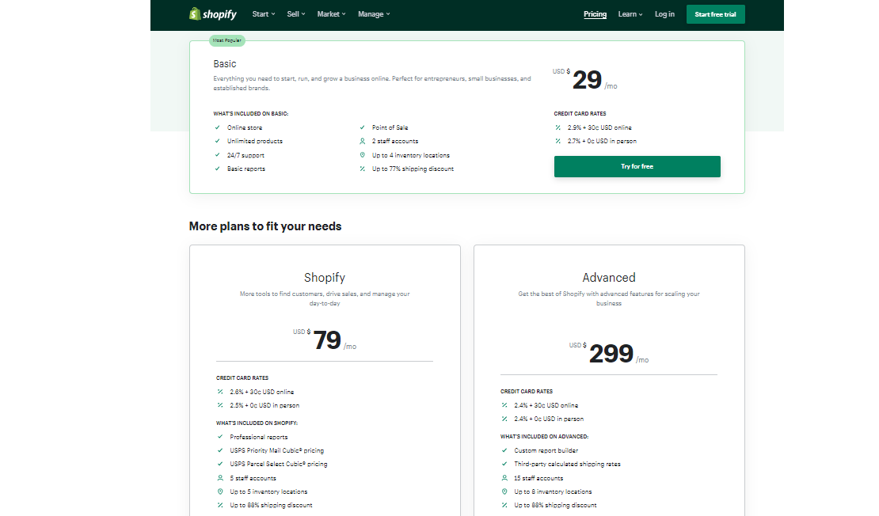This screenshot has width=879, height=516.
Task: Click the percent icon beside 77% shipping discount
Action: pos(362,168)
